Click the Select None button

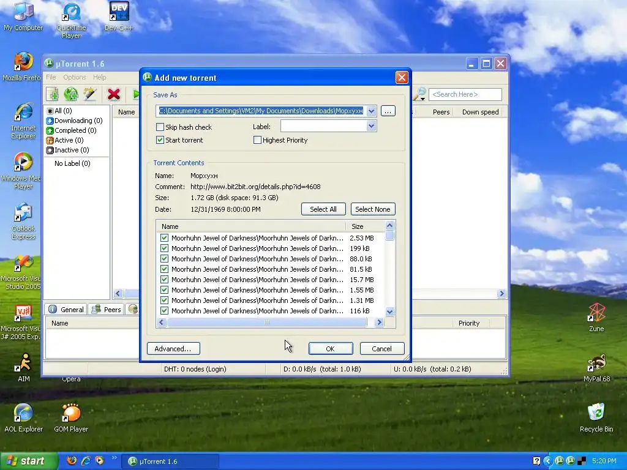(x=373, y=209)
